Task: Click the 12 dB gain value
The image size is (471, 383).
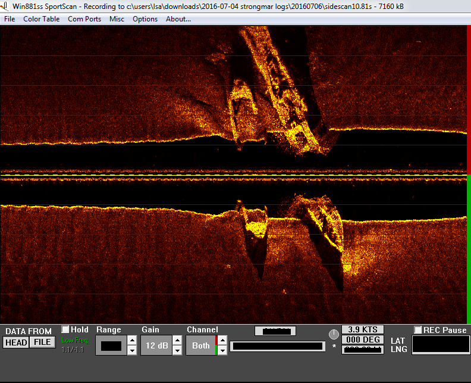Action: pos(156,345)
